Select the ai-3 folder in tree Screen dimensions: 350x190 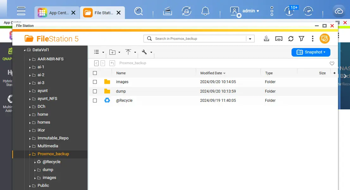tap(41, 83)
